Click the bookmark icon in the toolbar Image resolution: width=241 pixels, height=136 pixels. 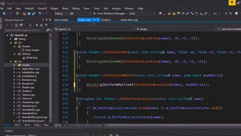tap(236, 14)
